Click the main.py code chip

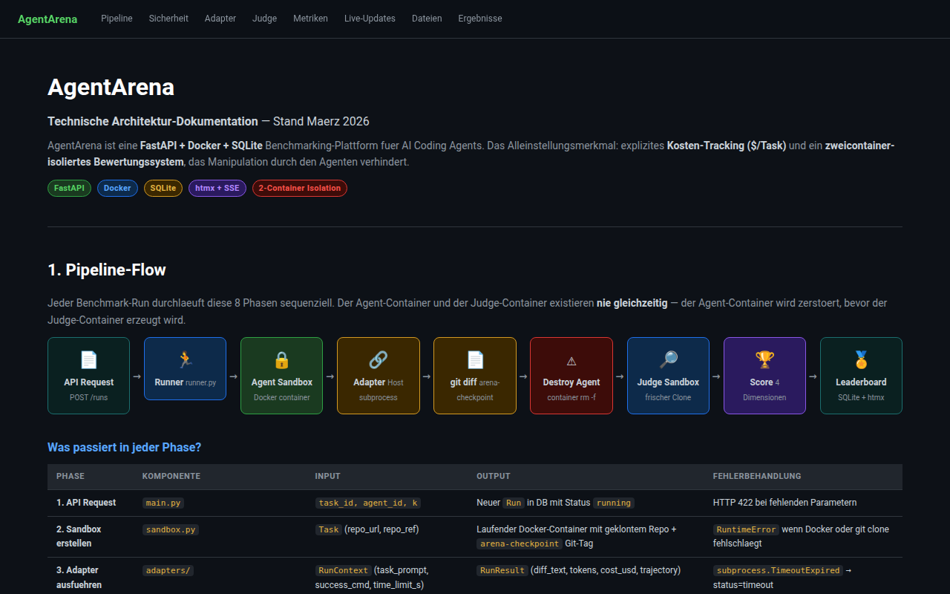coord(163,503)
